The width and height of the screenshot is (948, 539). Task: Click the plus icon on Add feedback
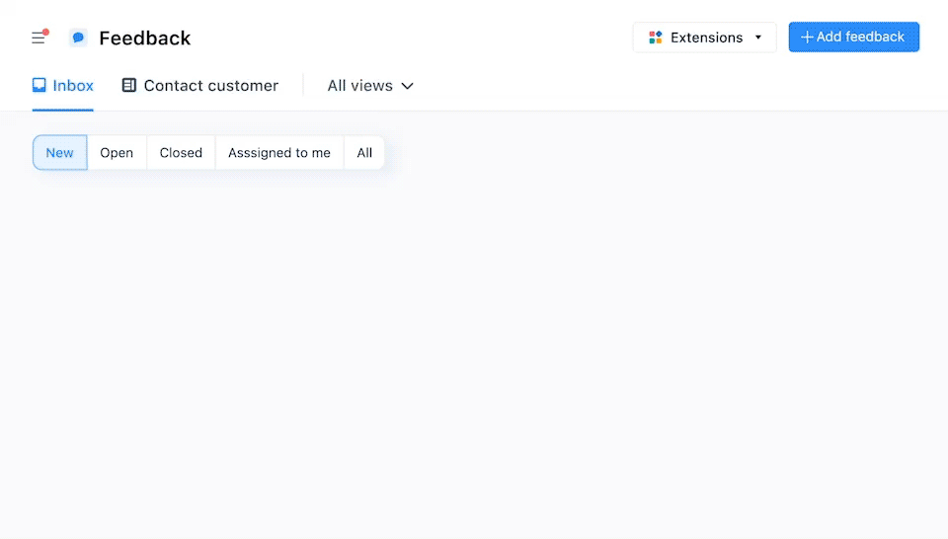pyautogui.click(x=807, y=38)
